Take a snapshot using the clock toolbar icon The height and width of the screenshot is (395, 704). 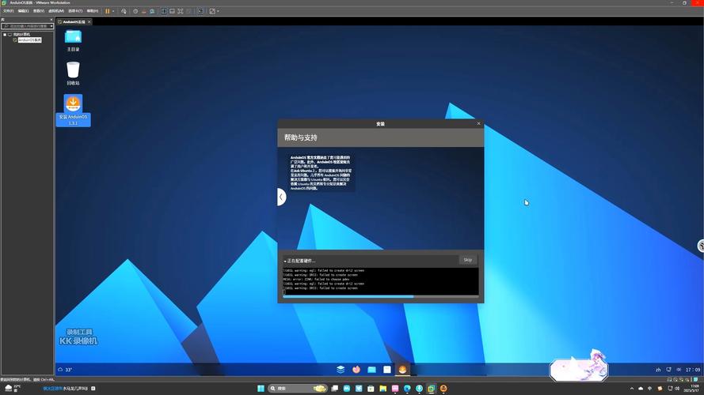tap(135, 11)
